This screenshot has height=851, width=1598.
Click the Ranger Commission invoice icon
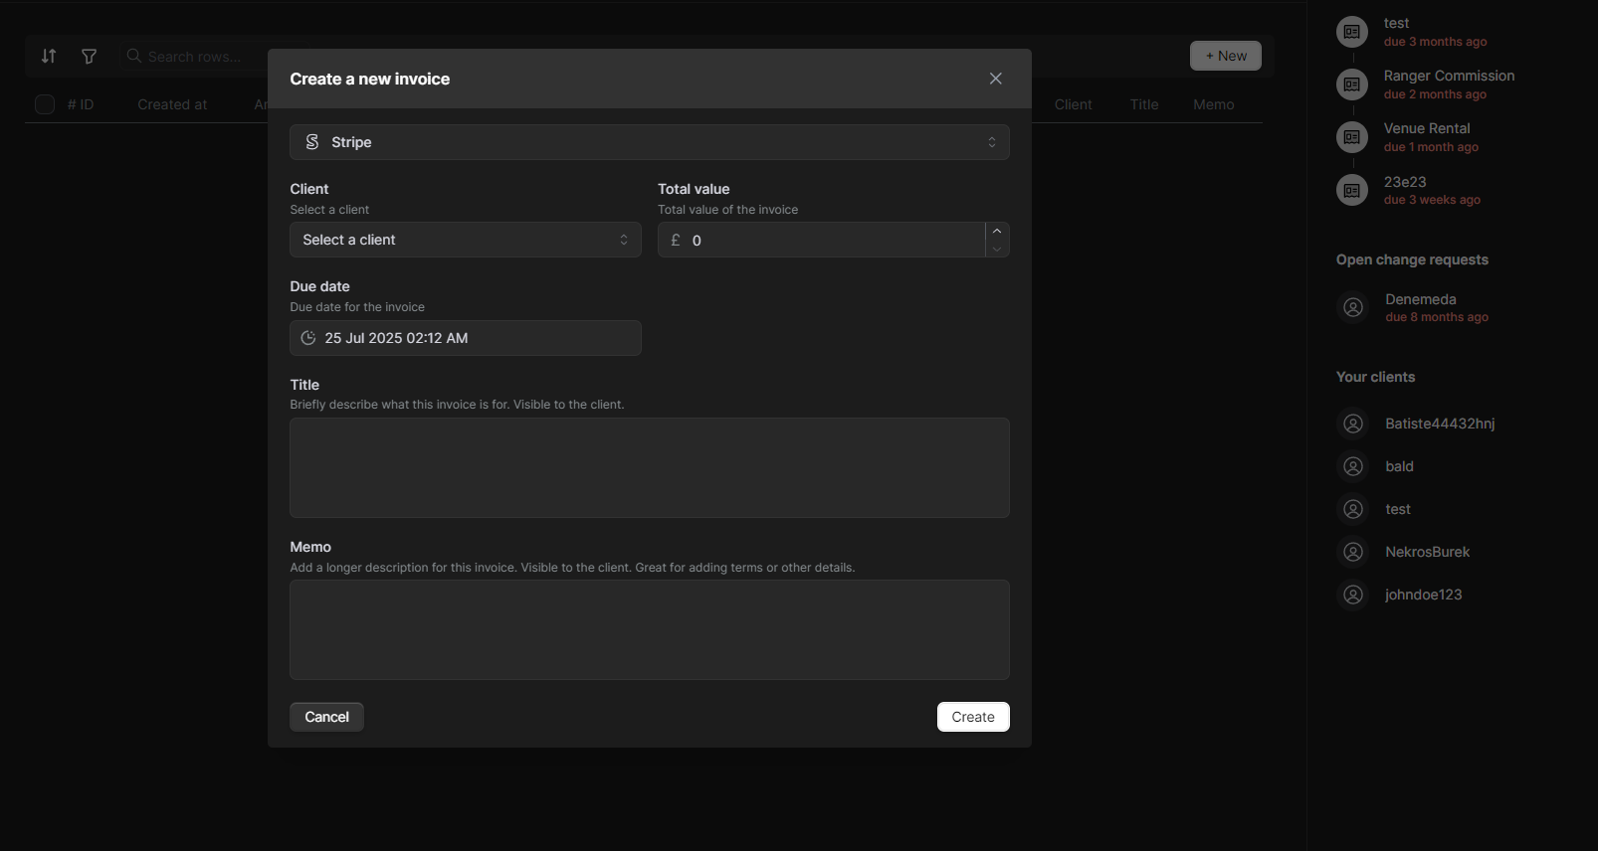pyautogui.click(x=1351, y=85)
